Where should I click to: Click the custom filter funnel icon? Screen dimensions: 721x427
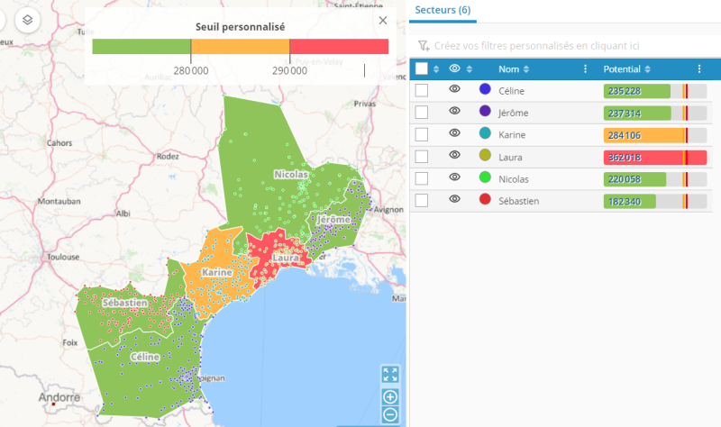click(424, 45)
